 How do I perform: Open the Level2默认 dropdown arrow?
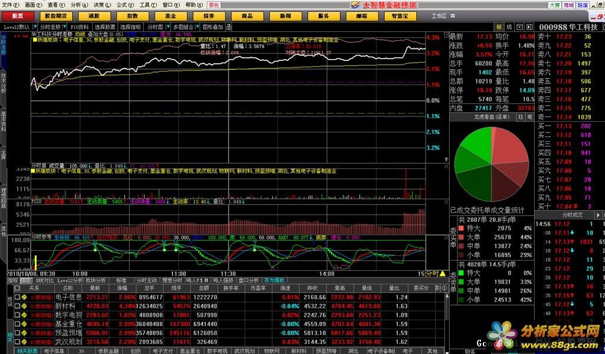[35, 27]
